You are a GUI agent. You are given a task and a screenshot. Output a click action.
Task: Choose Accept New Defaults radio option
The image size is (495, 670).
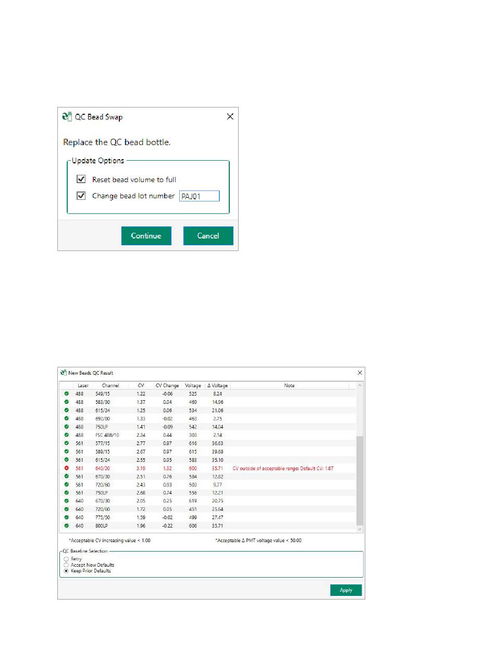(x=66, y=565)
